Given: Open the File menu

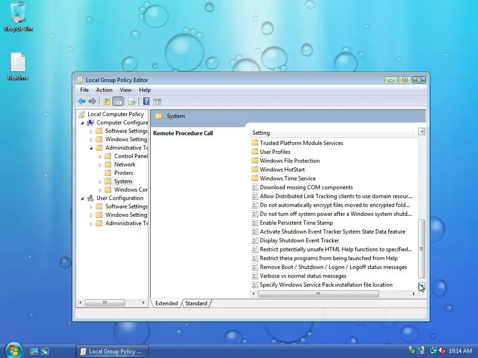Looking at the screenshot, I should (84, 90).
